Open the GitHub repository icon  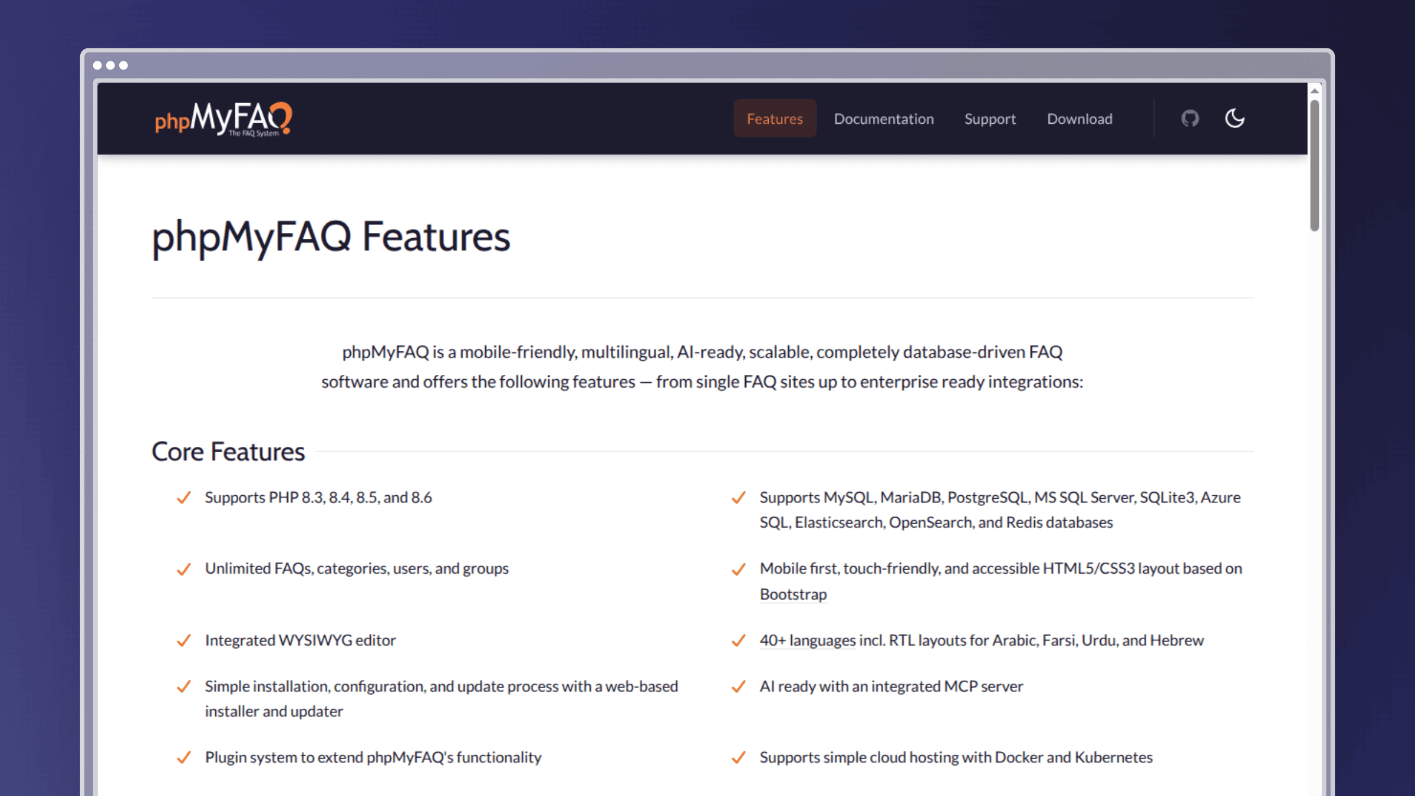pos(1190,119)
